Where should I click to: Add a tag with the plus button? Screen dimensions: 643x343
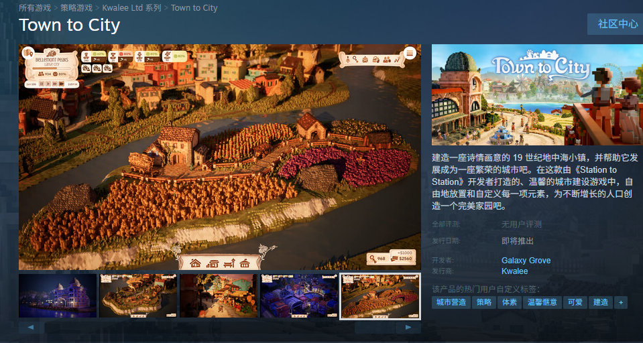point(621,302)
